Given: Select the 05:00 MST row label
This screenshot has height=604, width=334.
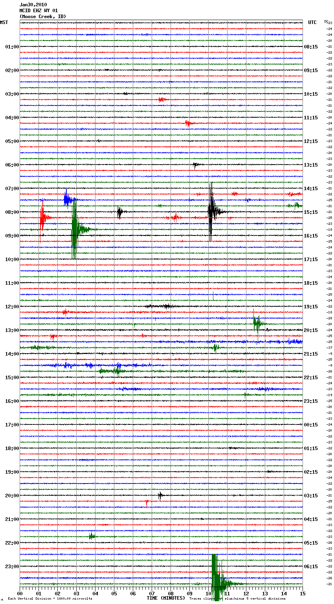Looking at the screenshot, I should coord(12,141).
